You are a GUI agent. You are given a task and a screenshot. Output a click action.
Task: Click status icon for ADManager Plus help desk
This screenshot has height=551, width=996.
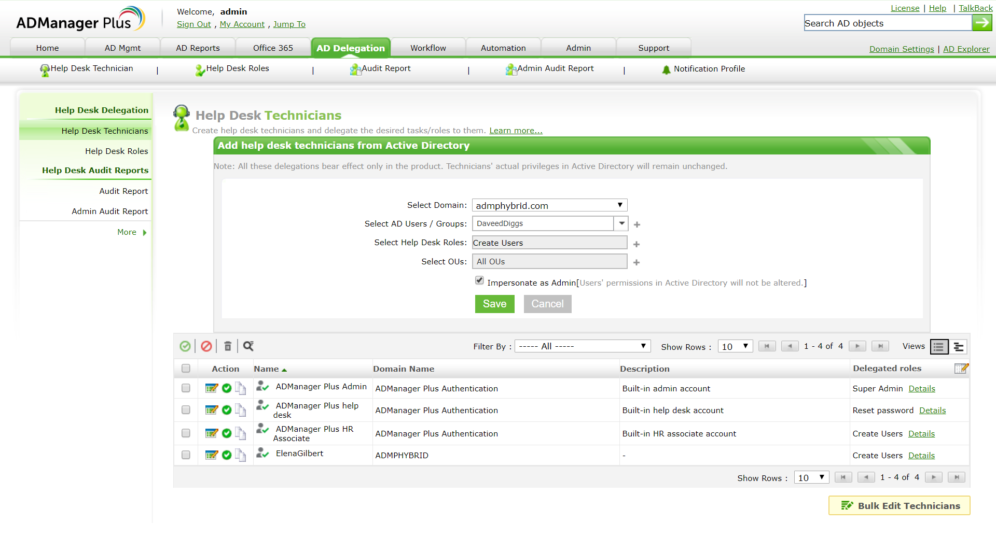click(227, 410)
